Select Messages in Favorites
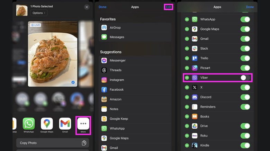 tap(135, 37)
